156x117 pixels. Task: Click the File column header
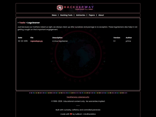coord(32,38)
